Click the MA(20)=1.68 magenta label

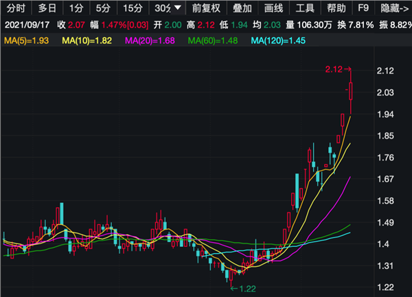tap(150, 40)
